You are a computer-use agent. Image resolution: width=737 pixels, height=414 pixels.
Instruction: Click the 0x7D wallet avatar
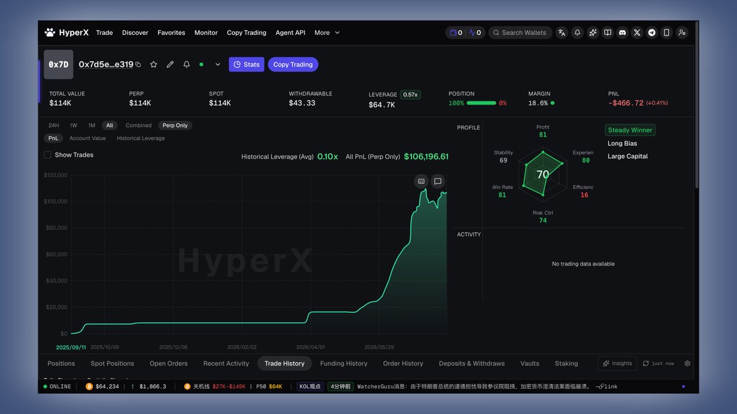pyautogui.click(x=58, y=64)
